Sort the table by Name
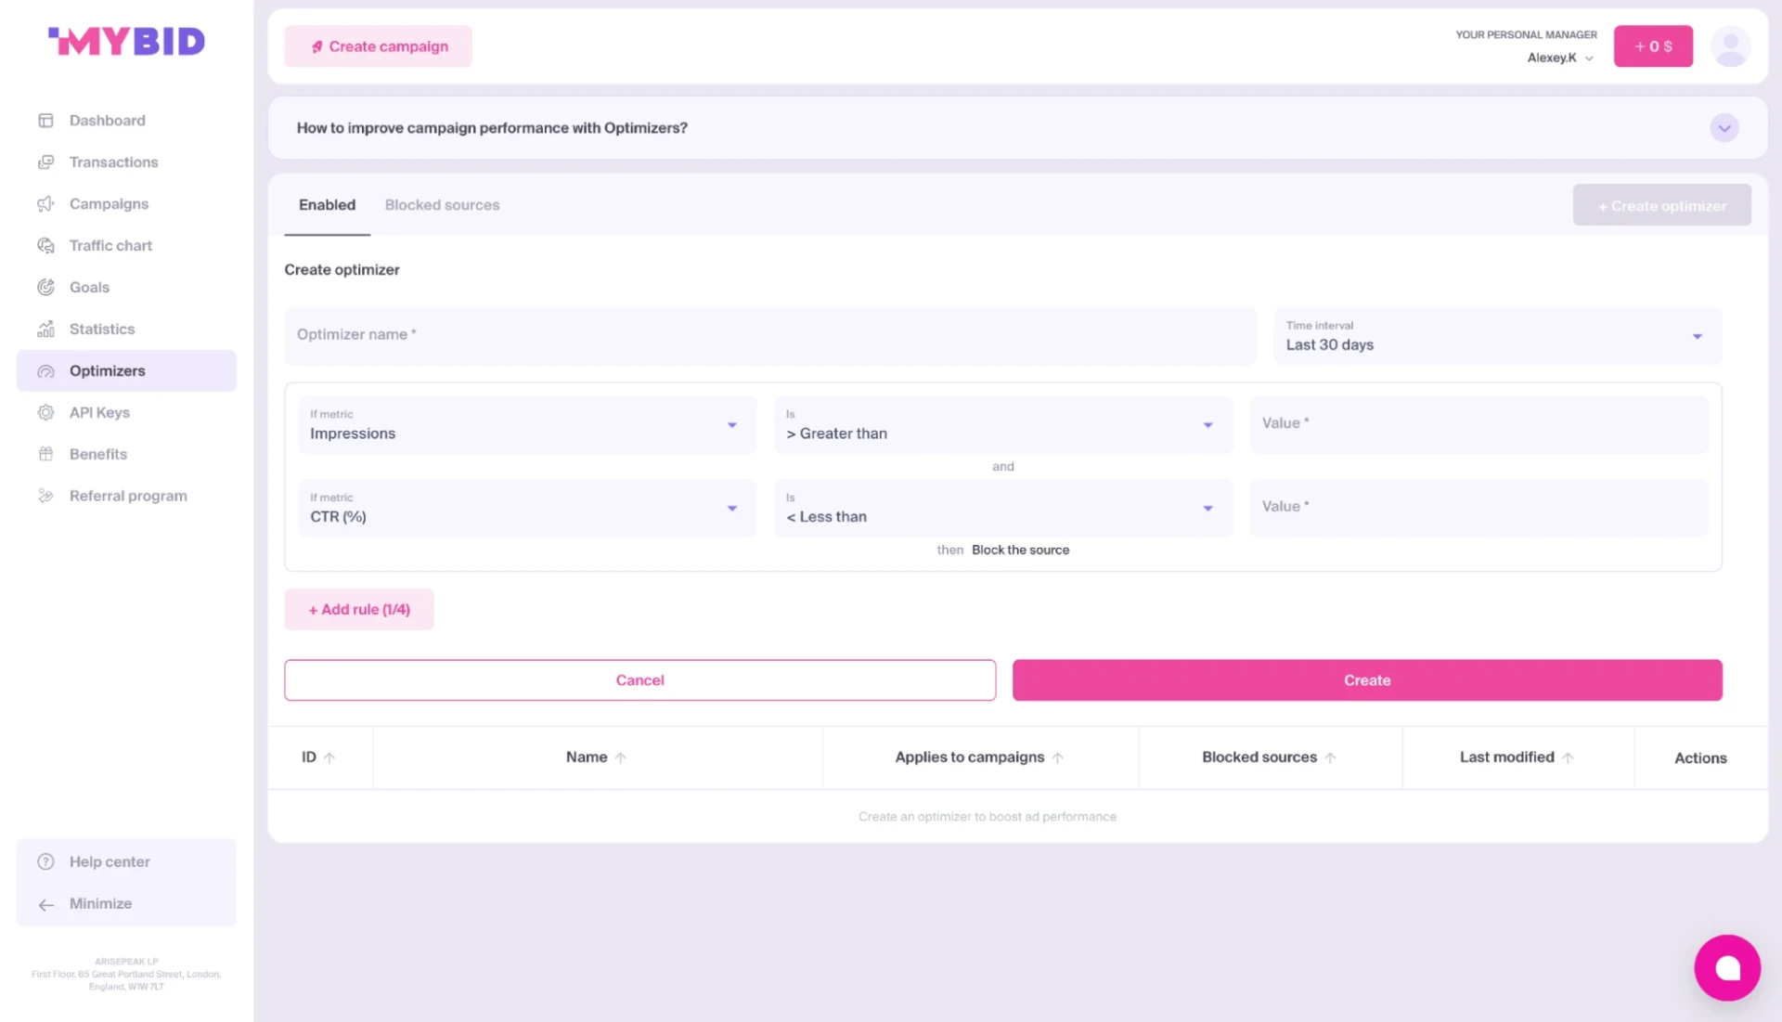The image size is (1782, 1022). pyautogui.click(x=597, y=757)
